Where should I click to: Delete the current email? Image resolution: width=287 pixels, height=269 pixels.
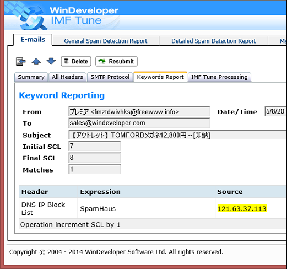(x=76, y=61)
